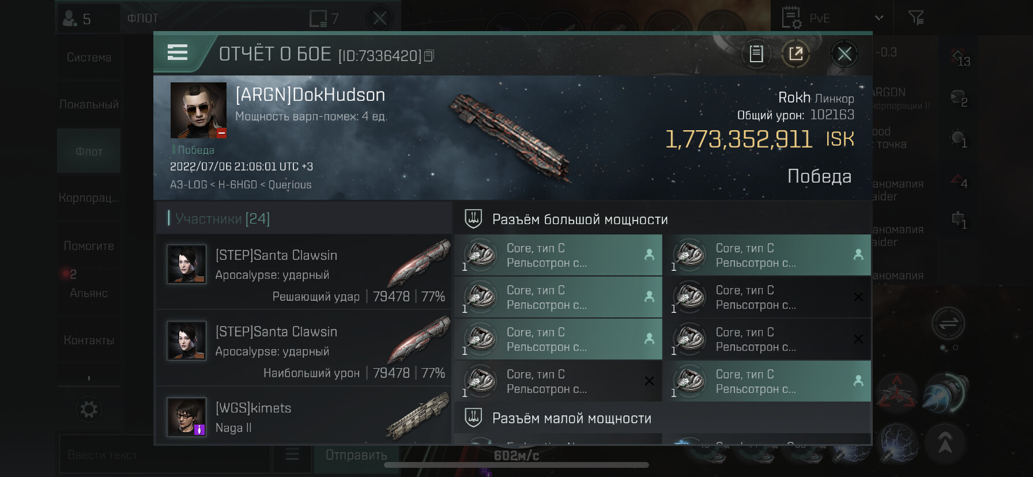Open the clipboard notes icon in report header
This screenshot has width=1033, height=477.
click(756, 54)
